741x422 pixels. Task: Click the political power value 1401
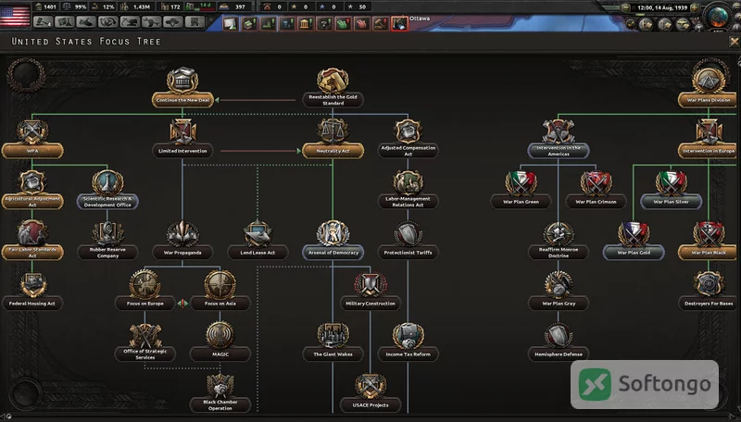coord(50,7)
